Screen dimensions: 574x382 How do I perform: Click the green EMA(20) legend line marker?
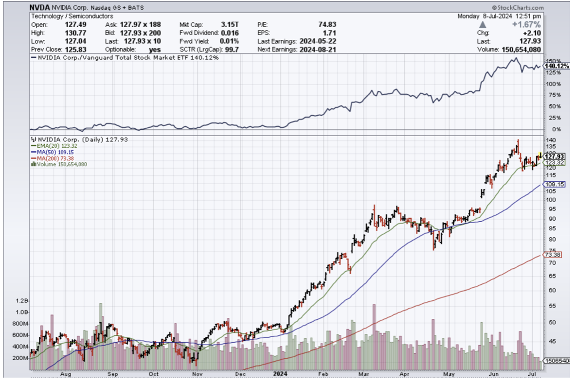coord(33,145)
